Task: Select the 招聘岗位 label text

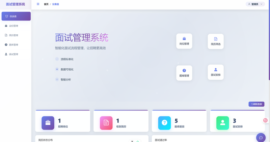Action: (63, 127)
